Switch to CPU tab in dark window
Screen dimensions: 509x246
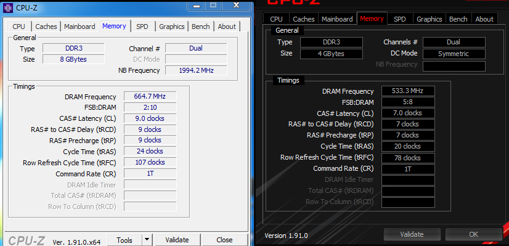click(x=276, y=19)
